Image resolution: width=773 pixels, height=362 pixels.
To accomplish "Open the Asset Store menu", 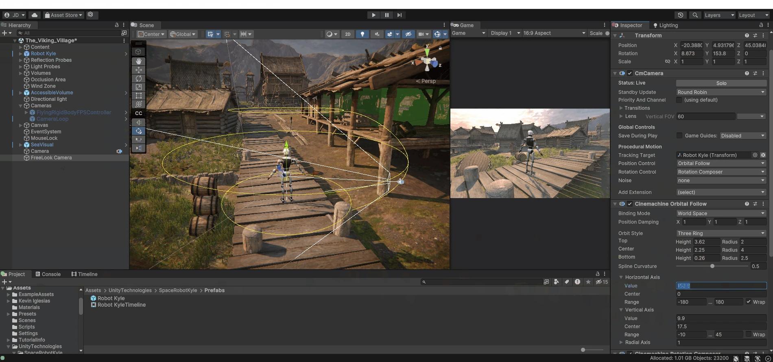I will coord(63,15).
